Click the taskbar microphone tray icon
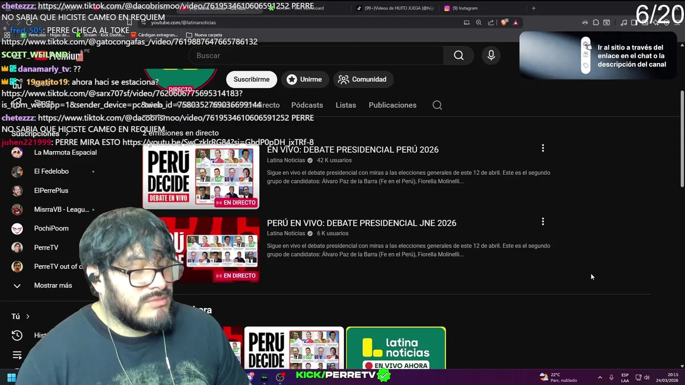Screen dimensions: 685x385 (x=611, y=378)
